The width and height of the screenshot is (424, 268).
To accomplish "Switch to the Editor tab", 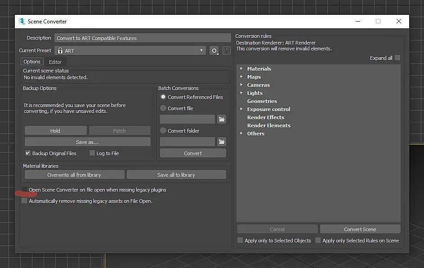I will (x=55, y=62).
